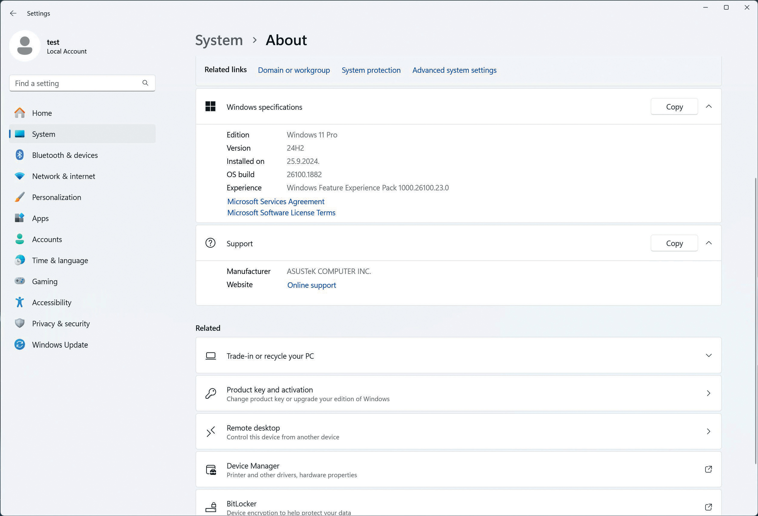Open Microsoft Software License Terms link
The image size is (758, 516).
281,213
